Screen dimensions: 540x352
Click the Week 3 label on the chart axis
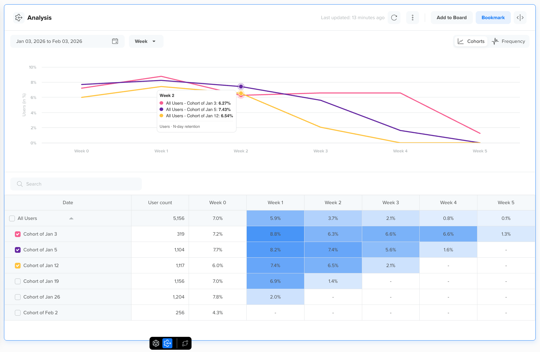tap(320, 151)
